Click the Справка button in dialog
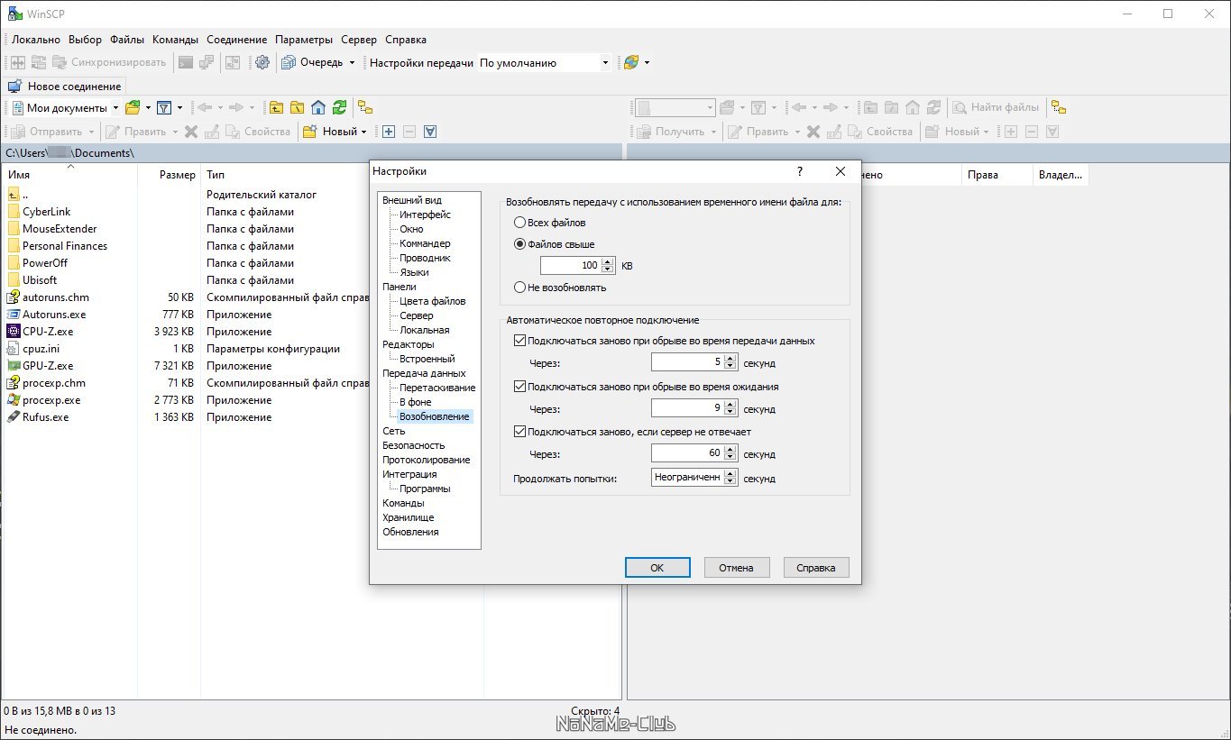This screenshot has height=740, width=1231. pyautogui.click(x=816, y=568)
